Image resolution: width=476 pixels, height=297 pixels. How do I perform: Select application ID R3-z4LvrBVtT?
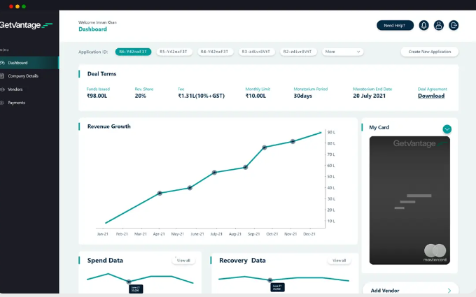[255, 52]
